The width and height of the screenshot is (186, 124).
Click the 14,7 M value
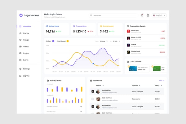click(x=50, y=31)
